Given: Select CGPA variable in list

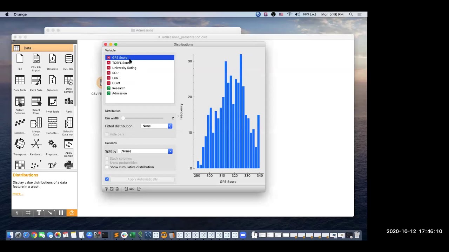Looking at the screenshot, I should (140, 83).
